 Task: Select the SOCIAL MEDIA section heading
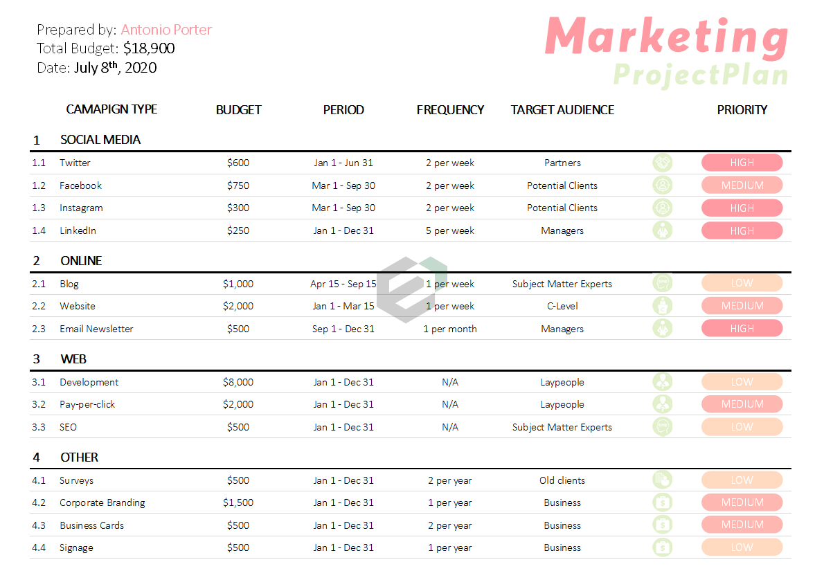(100, 140)
